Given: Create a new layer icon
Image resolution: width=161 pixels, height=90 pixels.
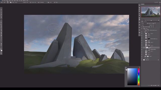Looking at the screenshot, I should (157, 85).
